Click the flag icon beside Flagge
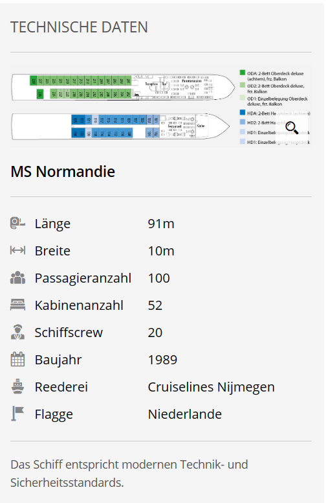The image size is (326, 503). click(17, 414)
